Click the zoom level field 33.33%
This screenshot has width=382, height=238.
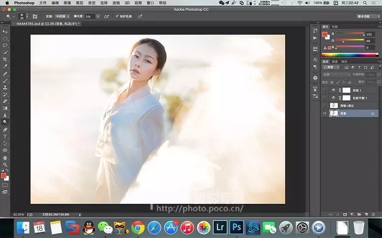tap(18, 215)
